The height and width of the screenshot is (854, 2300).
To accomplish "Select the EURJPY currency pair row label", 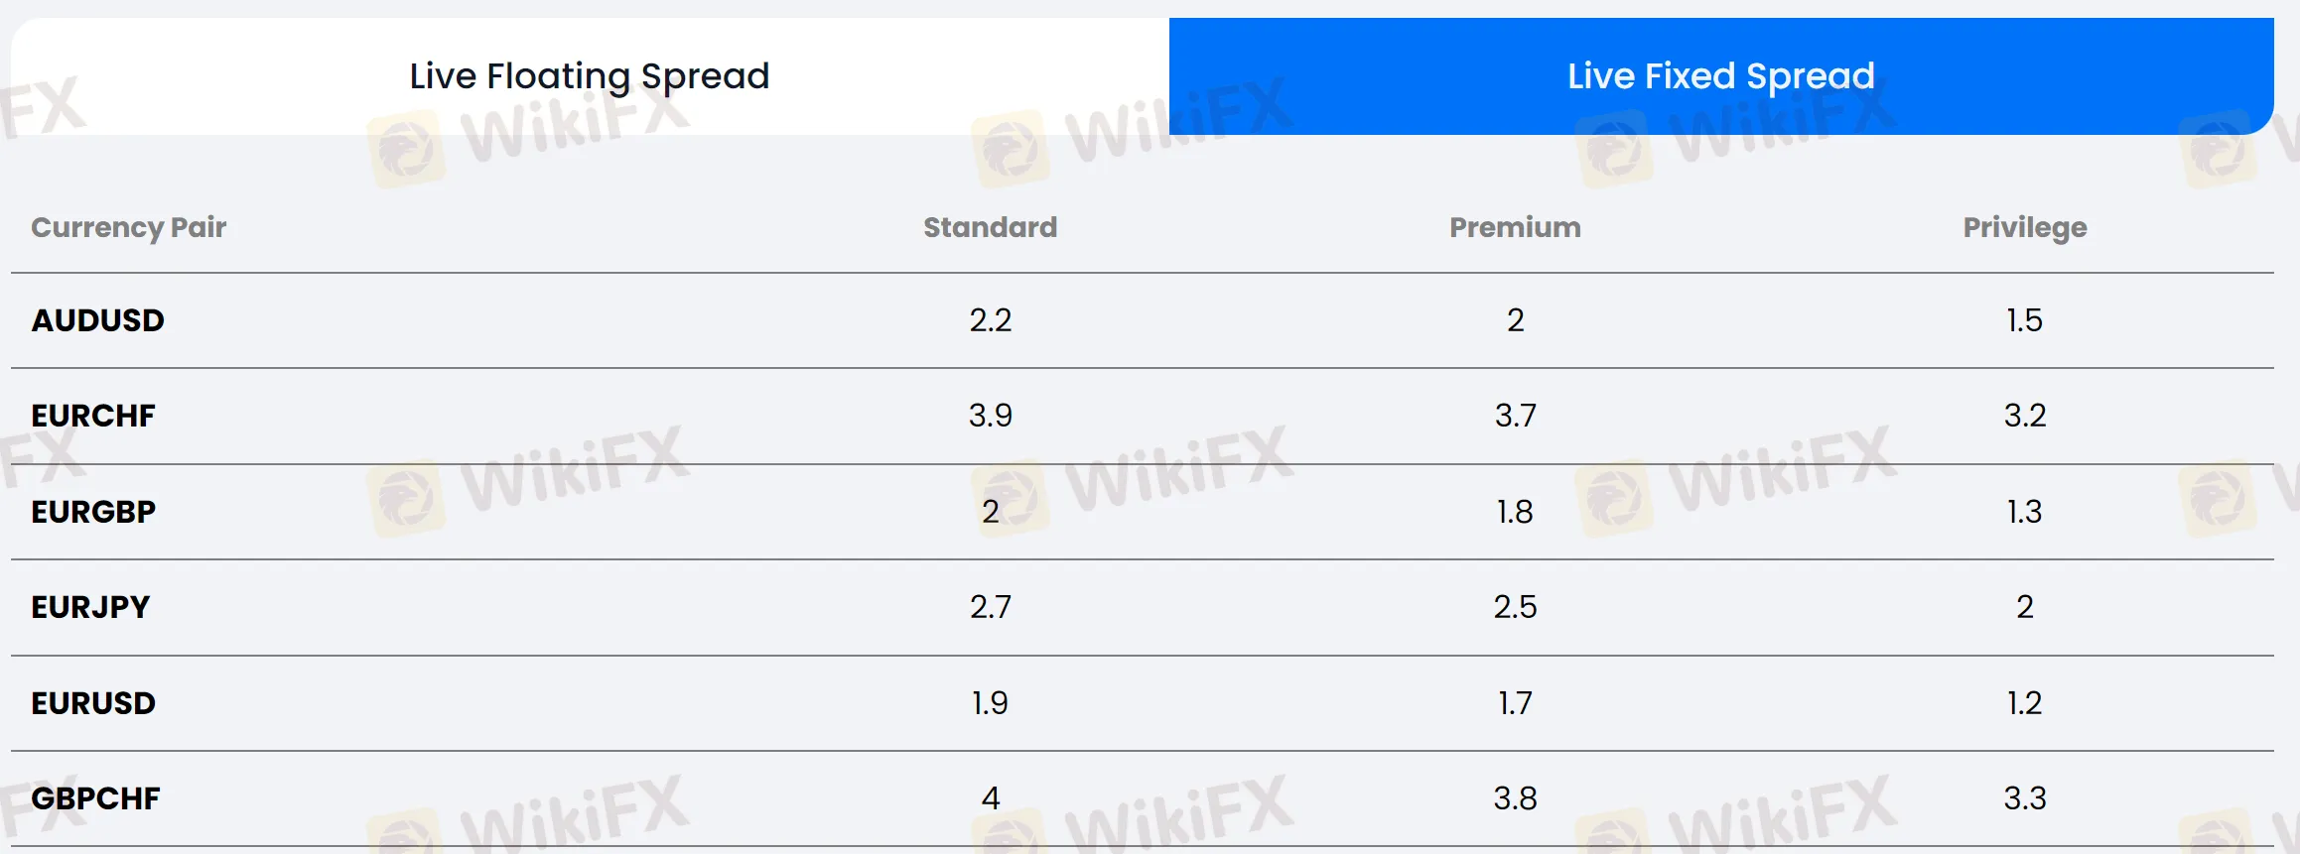I will (x=90, y=607).
